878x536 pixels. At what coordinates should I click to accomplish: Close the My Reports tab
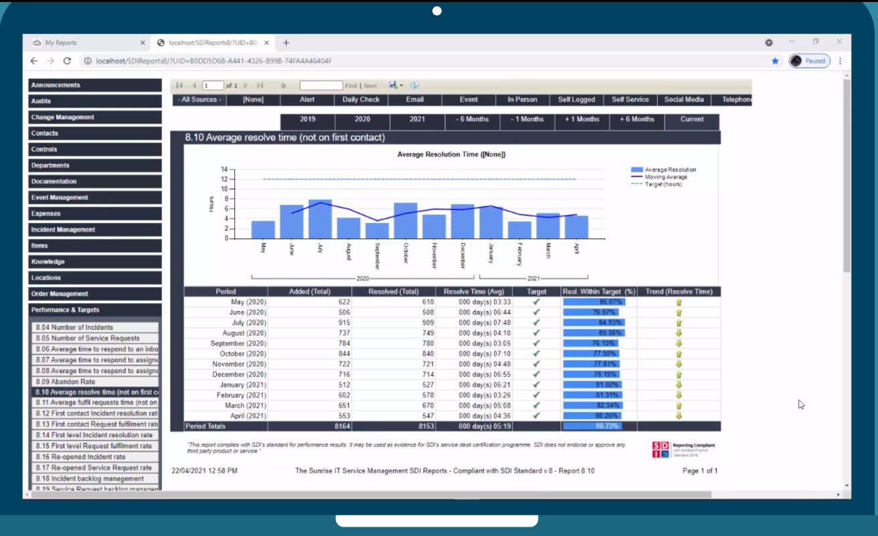143,43
